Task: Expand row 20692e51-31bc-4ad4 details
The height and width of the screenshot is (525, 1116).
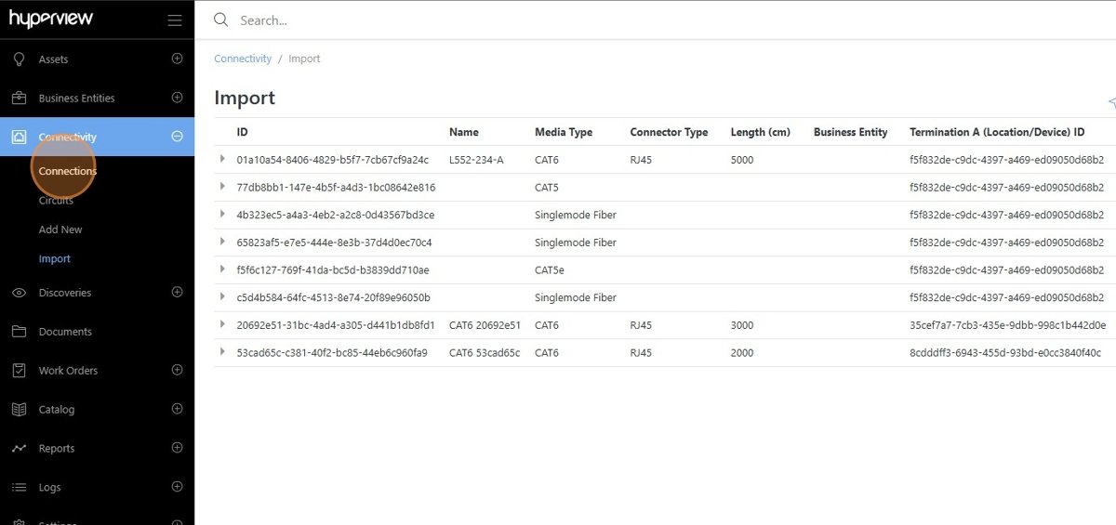Action: [222, 324]
